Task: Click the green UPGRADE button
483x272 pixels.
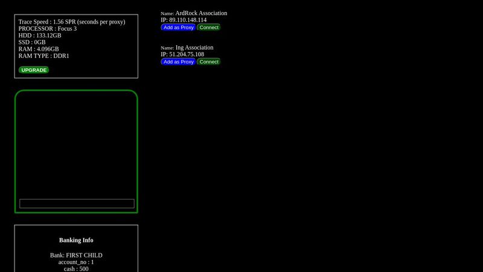Action: [34, 70]
